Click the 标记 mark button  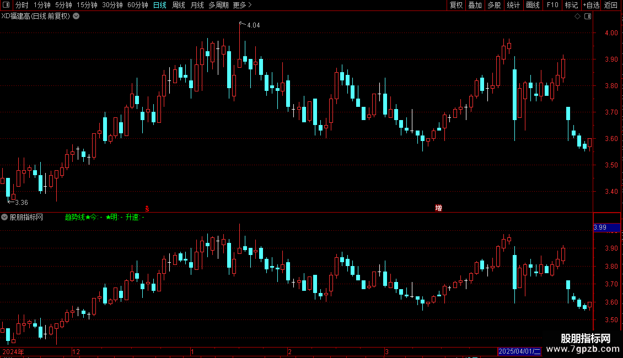[571, 5]
